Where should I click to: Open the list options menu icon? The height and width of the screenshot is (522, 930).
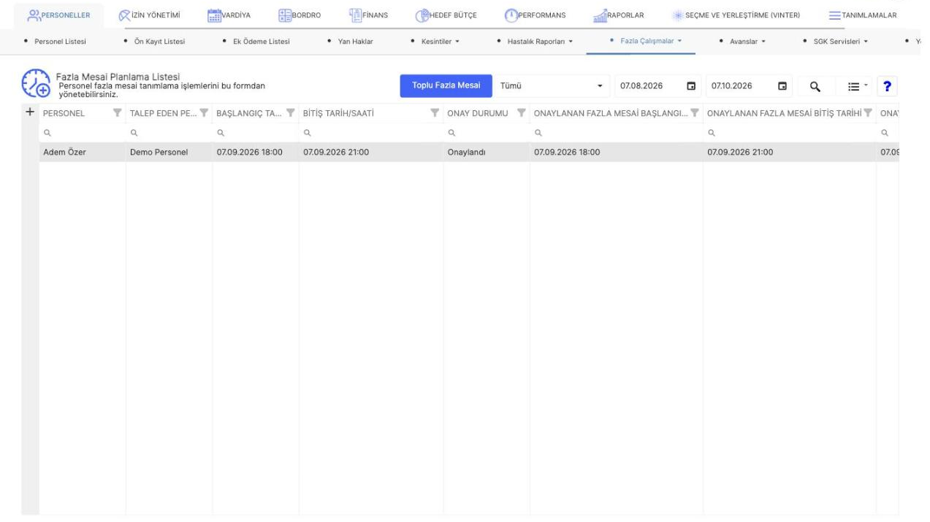pyautogui.click(x=853, y=86)
